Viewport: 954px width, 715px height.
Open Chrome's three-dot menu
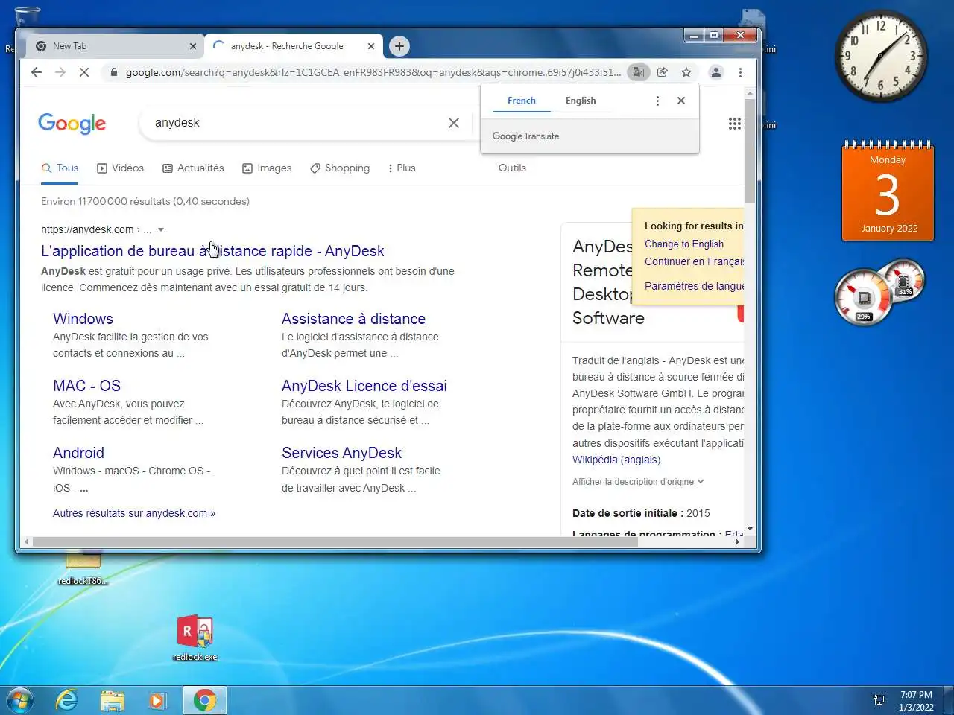[x=740, y=72]
